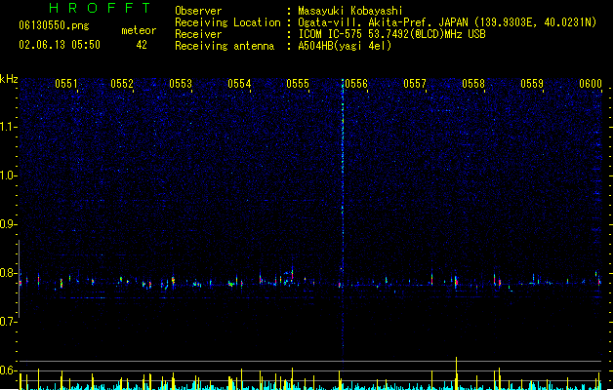Screen dimensions: 614x390
Task: Click the 0.8 kHz axis label
Action: pyautogui.click(x=9, y=273)
